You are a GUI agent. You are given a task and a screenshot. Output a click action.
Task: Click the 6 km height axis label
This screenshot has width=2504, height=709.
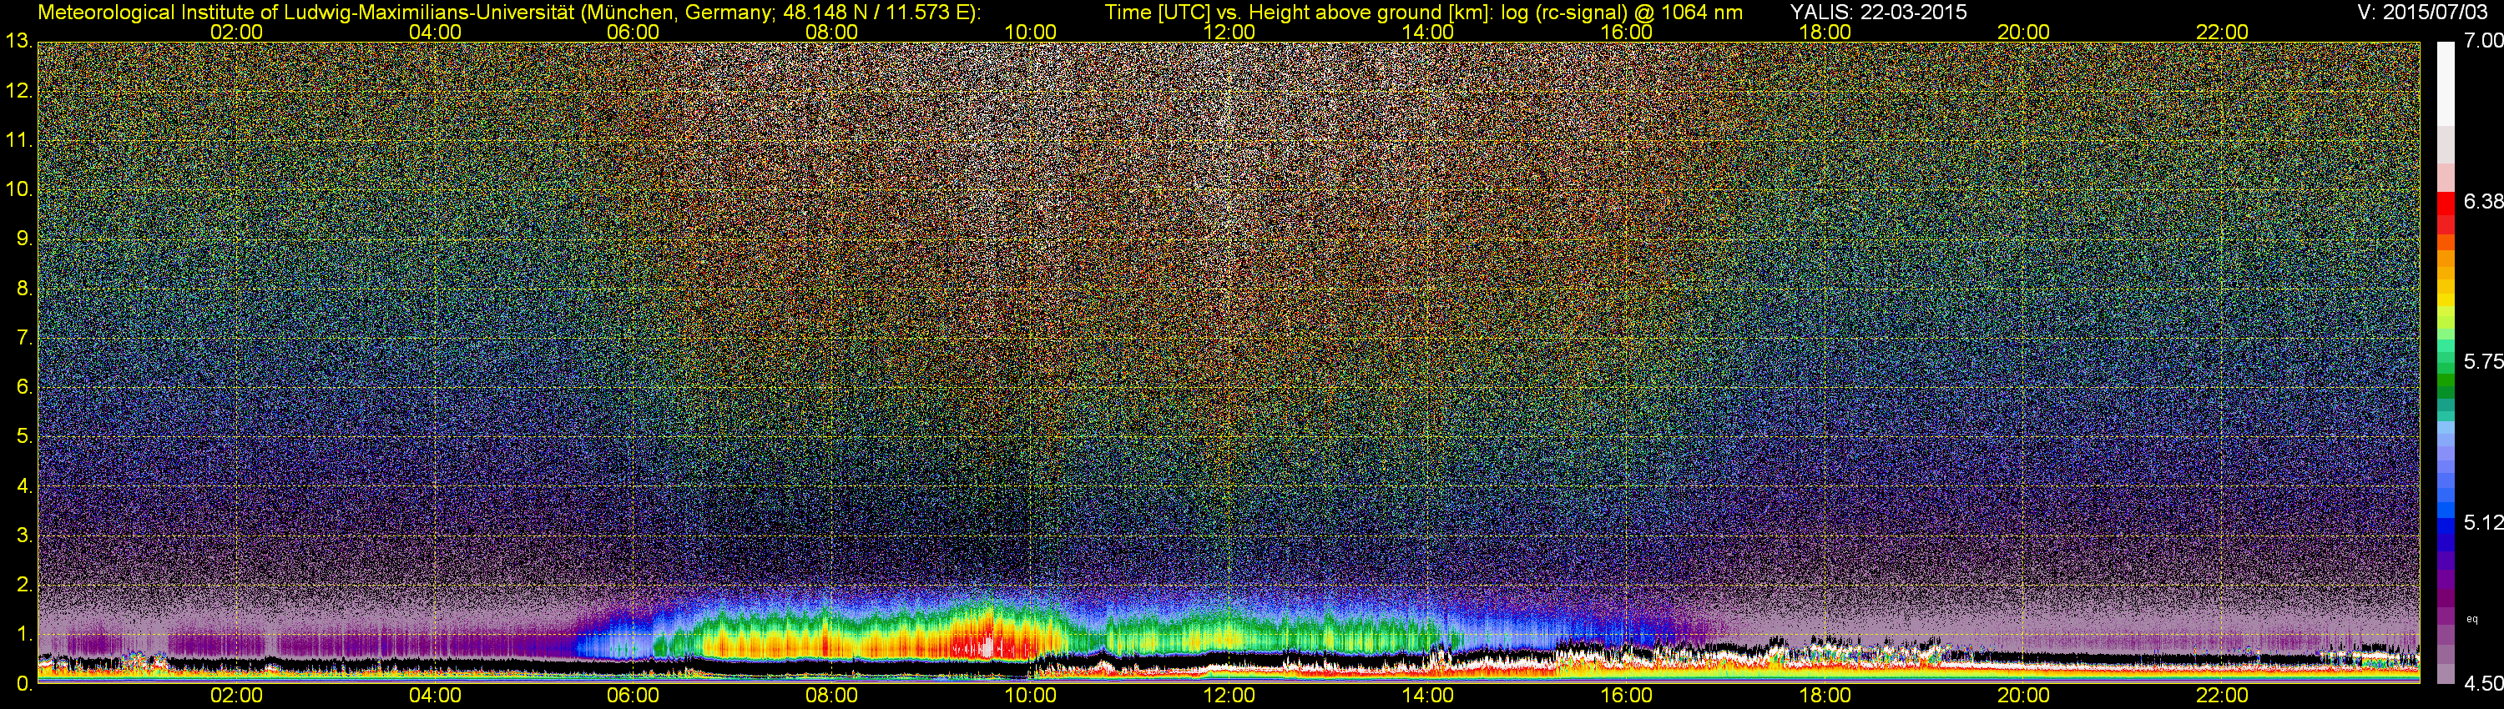coord(23,388)
